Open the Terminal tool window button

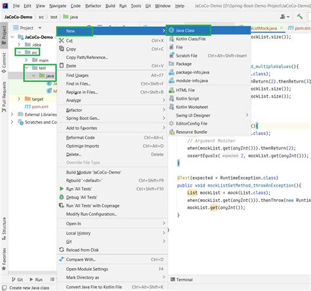click(182, 279)
